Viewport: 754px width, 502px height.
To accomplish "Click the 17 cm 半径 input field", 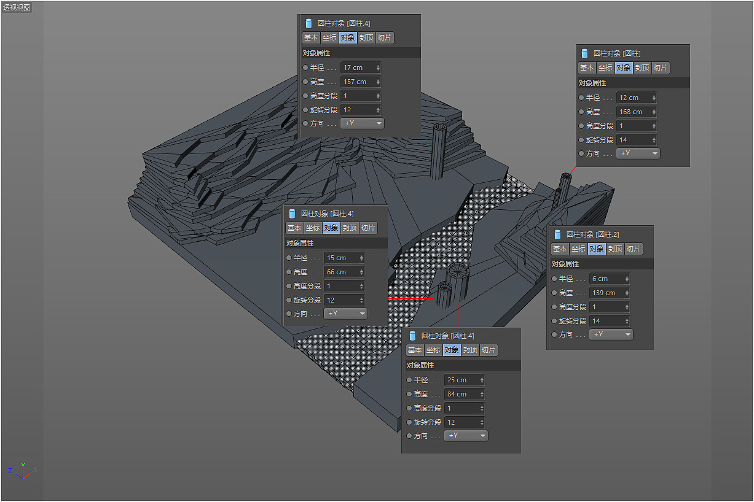I will coord(361,68).
